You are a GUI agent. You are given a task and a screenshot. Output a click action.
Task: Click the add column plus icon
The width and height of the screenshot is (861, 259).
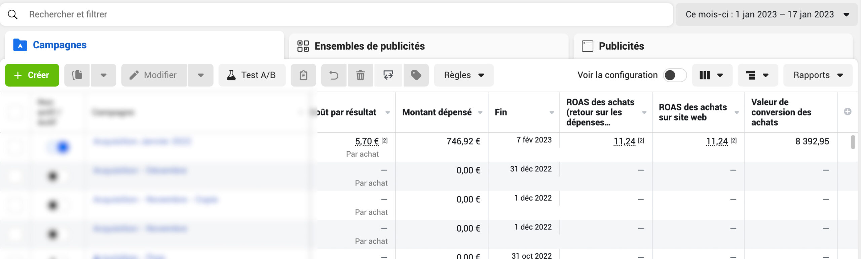tap(848, 112)
